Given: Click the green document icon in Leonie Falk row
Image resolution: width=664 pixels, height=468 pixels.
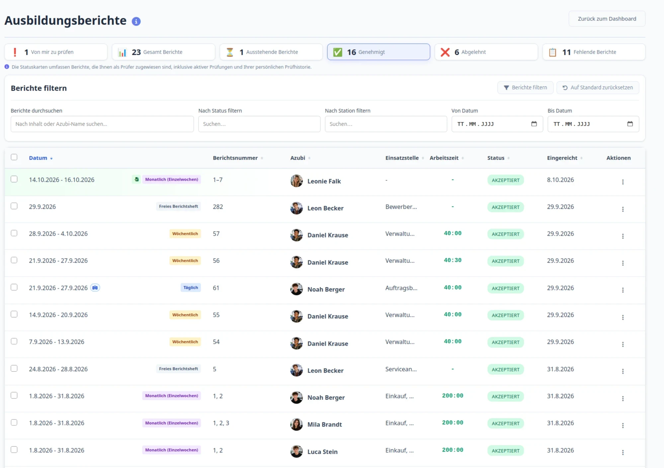Looking at the screenshot, I should [136, 179].
